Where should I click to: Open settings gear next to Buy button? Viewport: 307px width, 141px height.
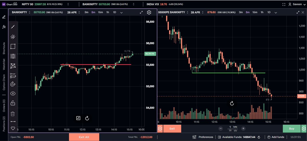[304, 128]
